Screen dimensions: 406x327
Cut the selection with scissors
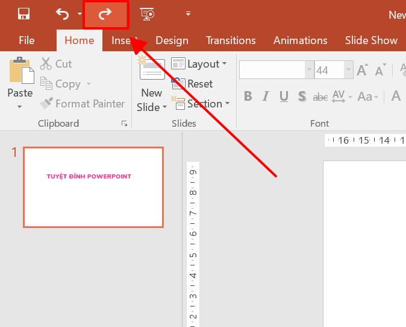[x=56, y=64]
